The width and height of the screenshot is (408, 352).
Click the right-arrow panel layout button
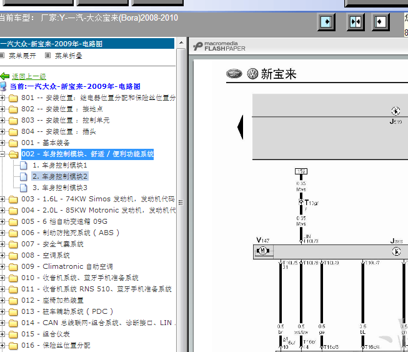pyautogui.click(x=326, y=22)
